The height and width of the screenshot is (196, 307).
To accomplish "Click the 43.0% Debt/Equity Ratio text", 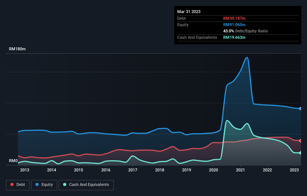I will coord(245,31).
